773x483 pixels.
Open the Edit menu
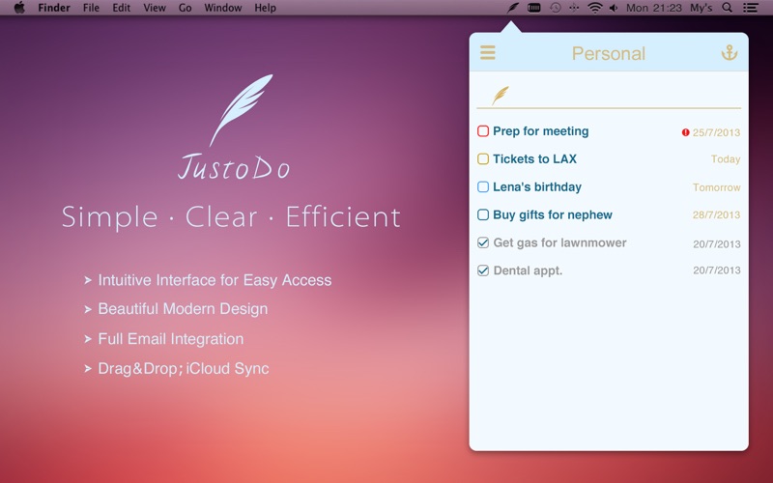tap(122, 8)
